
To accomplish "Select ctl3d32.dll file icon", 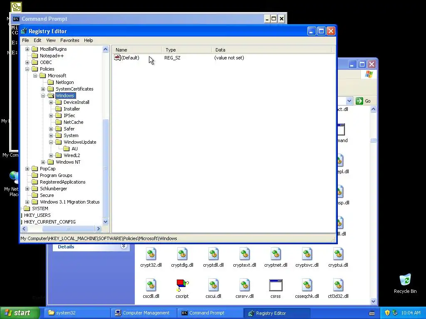I will click(338, 285).
